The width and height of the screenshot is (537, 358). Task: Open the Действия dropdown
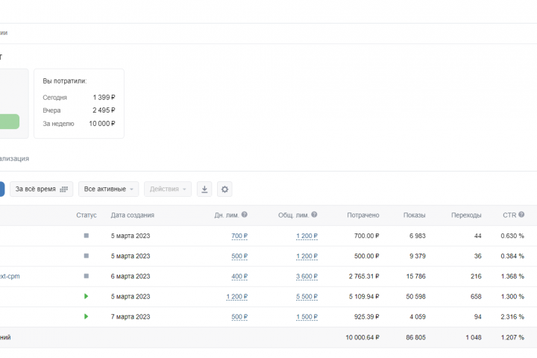coord(168,189)
